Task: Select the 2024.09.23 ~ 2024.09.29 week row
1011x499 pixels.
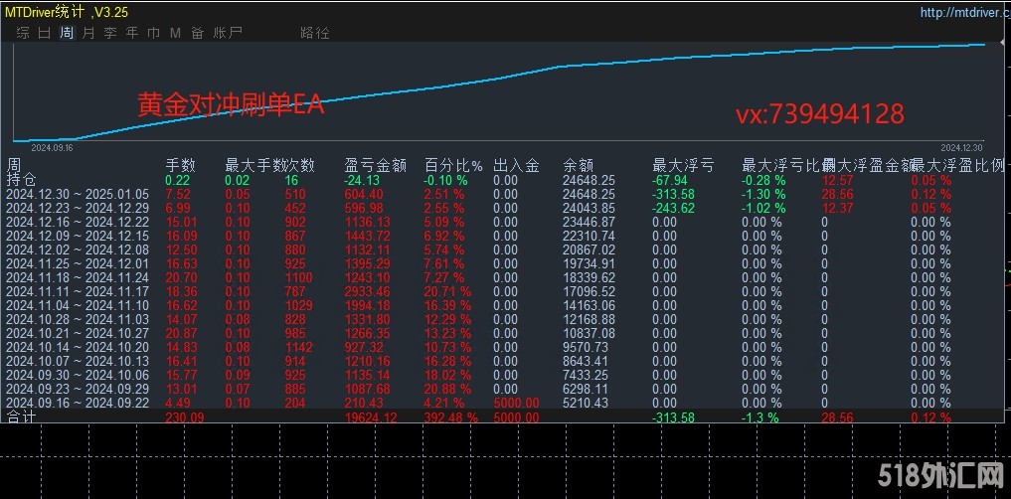Action: point(505,389)
